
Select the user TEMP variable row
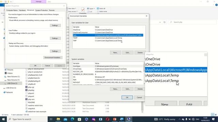(108, 38)
